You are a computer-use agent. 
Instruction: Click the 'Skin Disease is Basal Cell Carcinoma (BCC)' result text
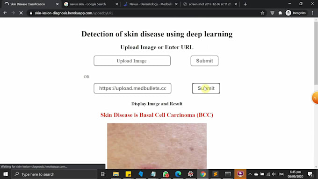(x=157, y=115)
